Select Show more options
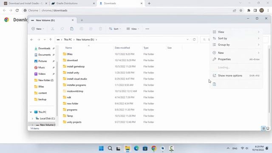Screen dimensions: 272x153 point(236,76)
